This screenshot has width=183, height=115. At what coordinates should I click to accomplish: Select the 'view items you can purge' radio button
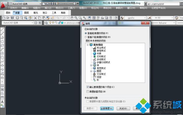[x=86, y=33]
